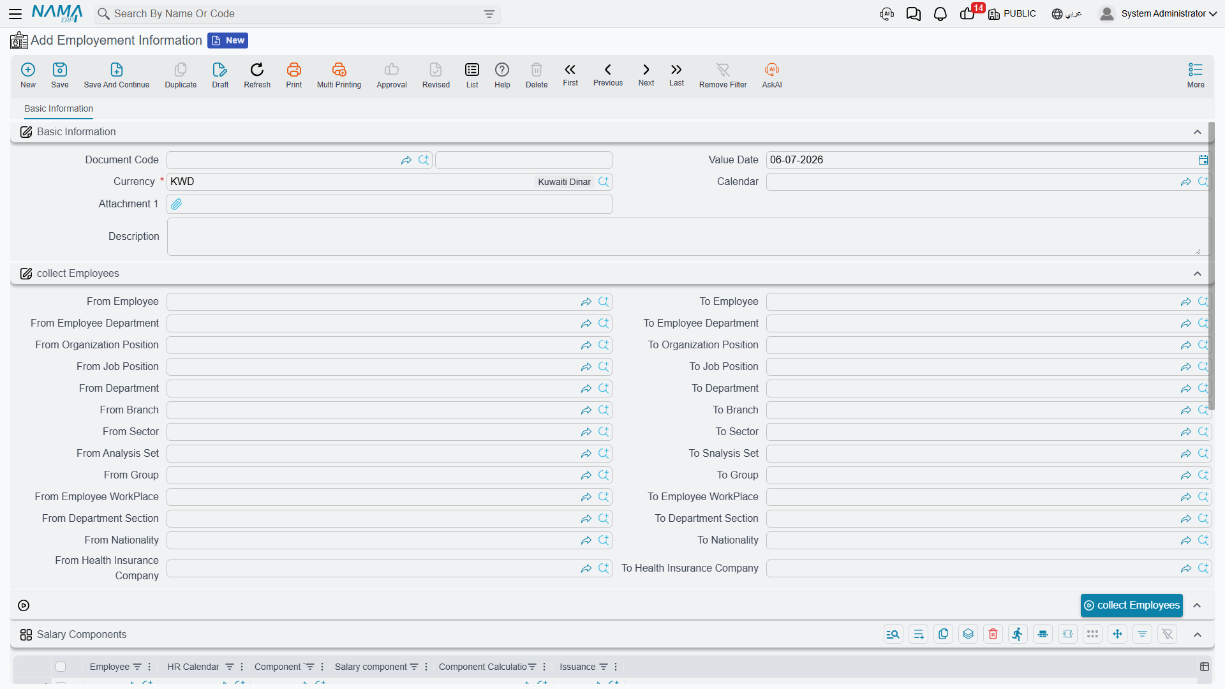
Task: Click the Salary Components search rows icon
Action: (x=893, y=634)
